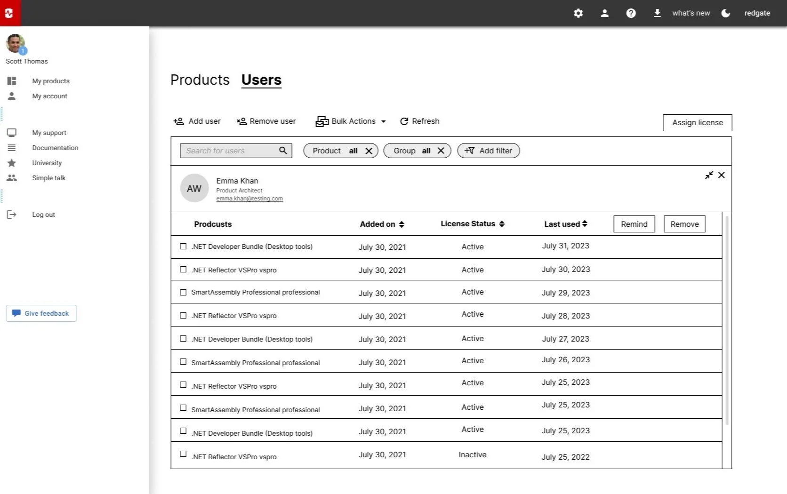Check the Inactive .NET Reflector VSPro row
787x494 pixels.
coord(183,454)
